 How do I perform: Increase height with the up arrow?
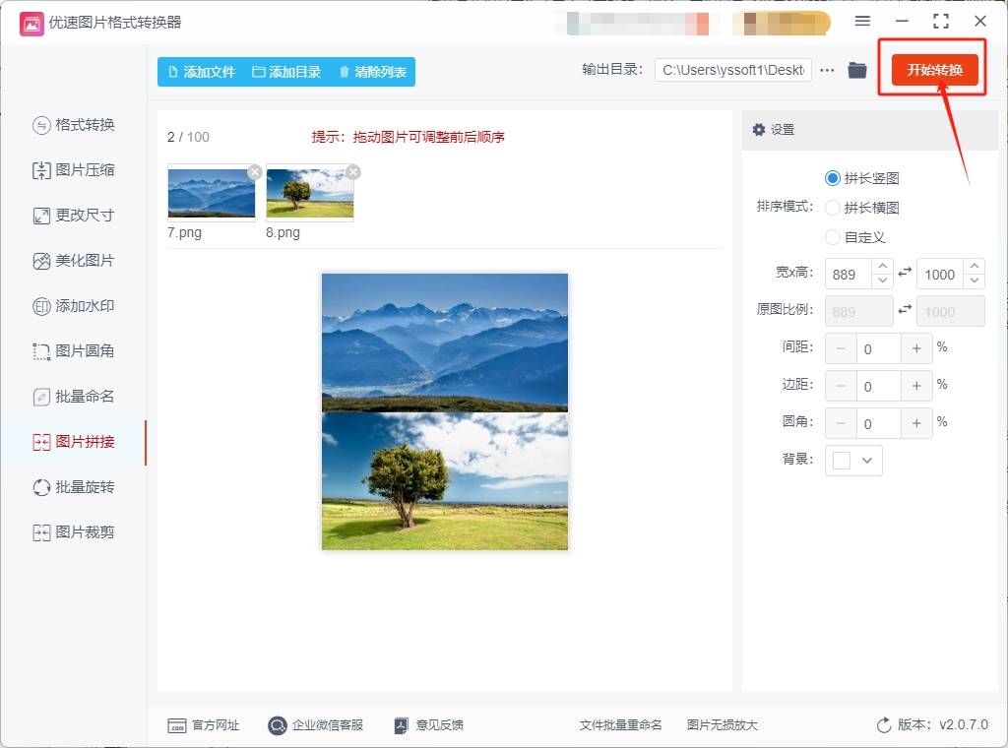(975, 266)
